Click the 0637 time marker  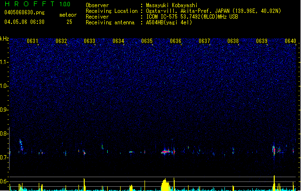click(204, 41)
